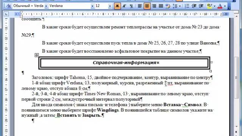This screenshot has height=136, width=242.
Task: Click the tab stop type selector on the ruler
Action: 6,14
